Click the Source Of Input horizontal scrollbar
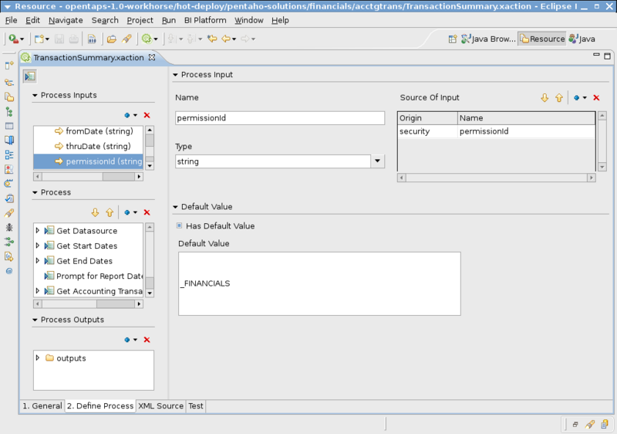The width and height of the screenshot is (617, 434). pyautogui.click(x=496, y=178)
